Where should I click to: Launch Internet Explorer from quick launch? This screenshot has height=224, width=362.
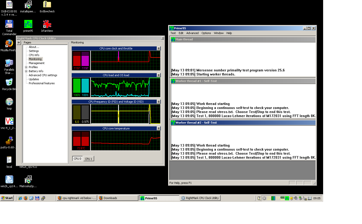click(20, 198)
